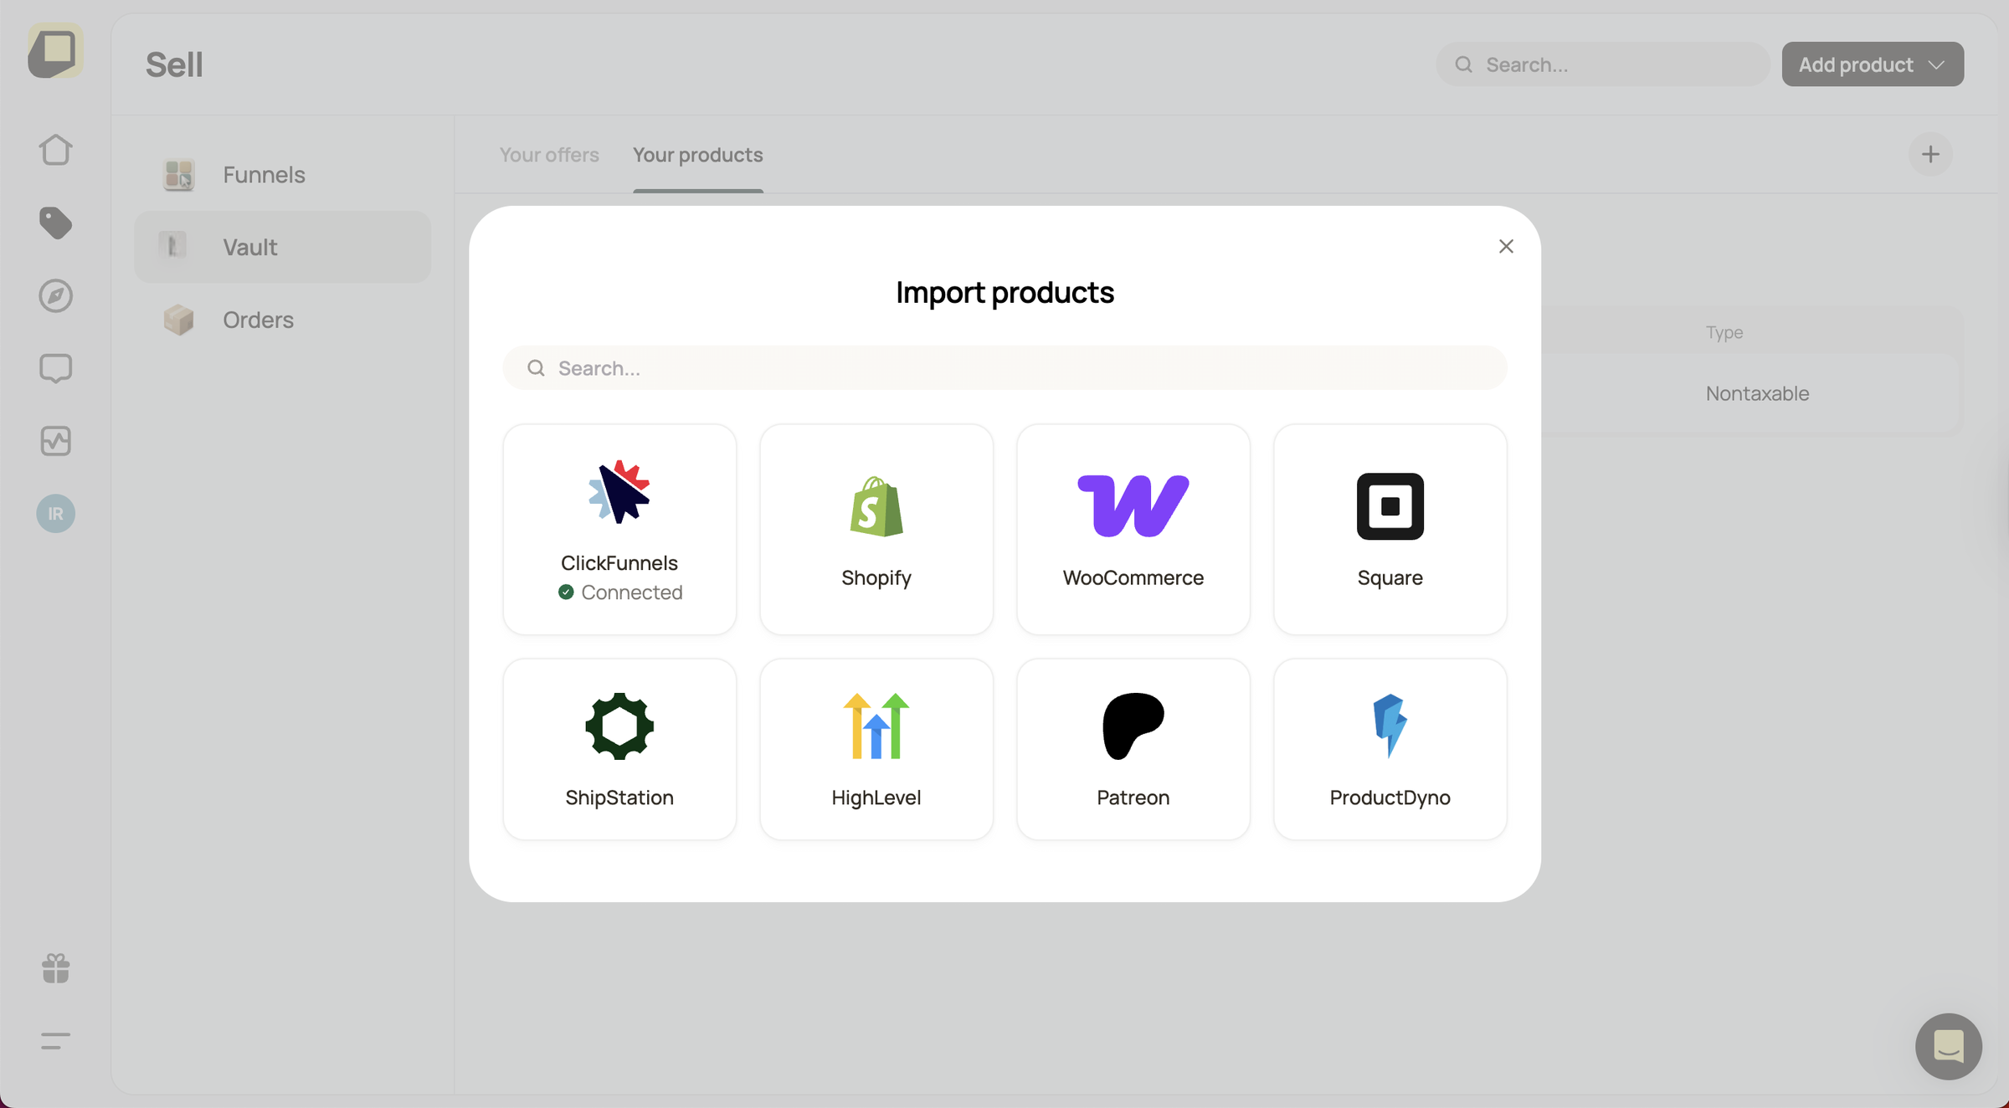Screen dimensions: 2009x1108
Task: Choose Square to import products
Action: click(x=1390, y=529)
